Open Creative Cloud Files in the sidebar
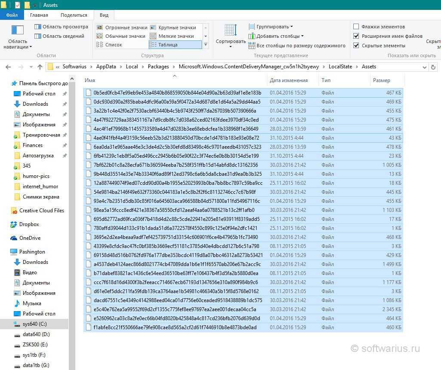Screen dimensions: 441x370 tap(41, 211)
